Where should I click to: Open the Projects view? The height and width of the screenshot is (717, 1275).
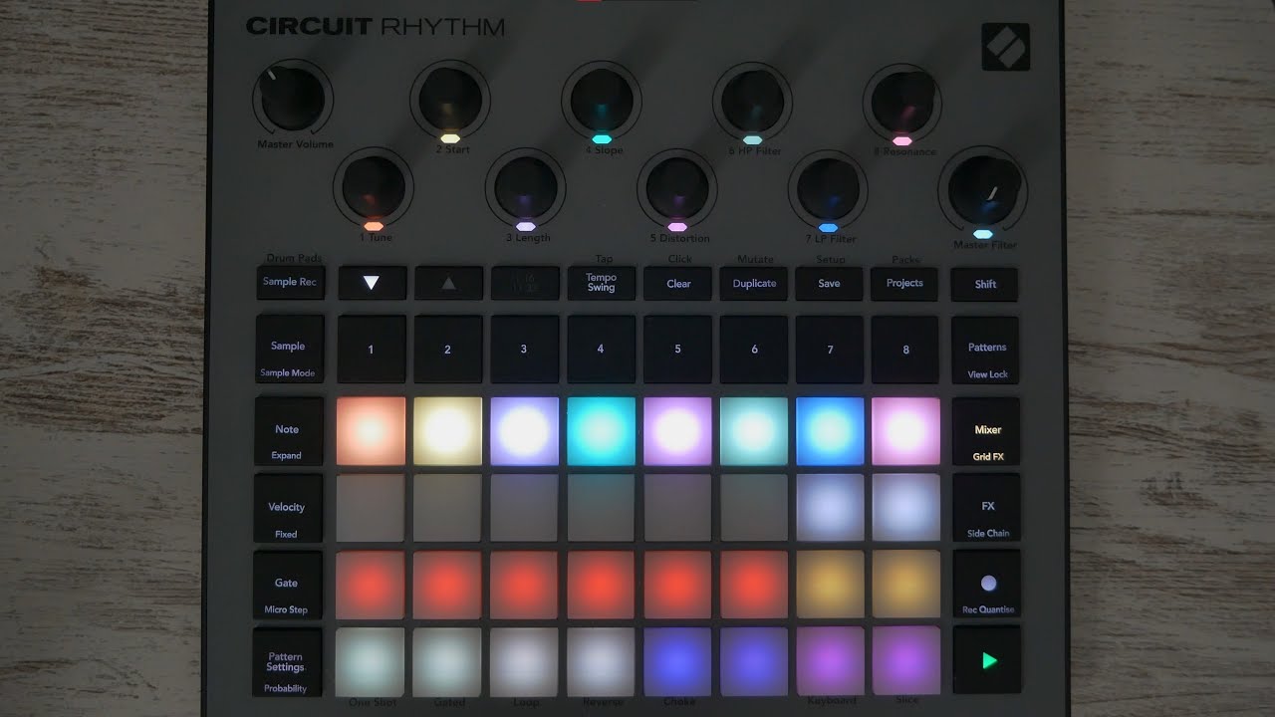[905, 283]
